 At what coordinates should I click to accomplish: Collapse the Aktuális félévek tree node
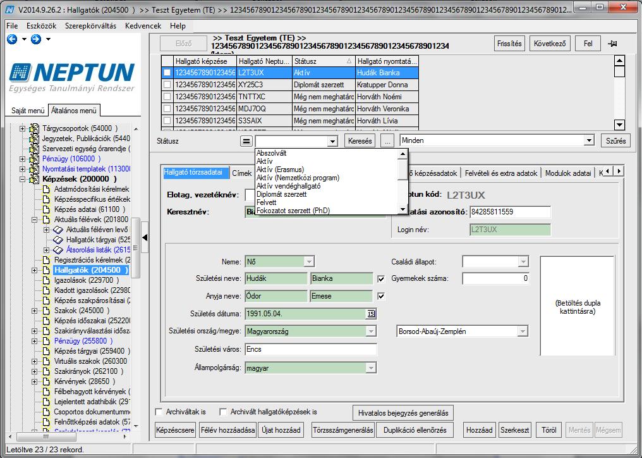coord(35,220)
